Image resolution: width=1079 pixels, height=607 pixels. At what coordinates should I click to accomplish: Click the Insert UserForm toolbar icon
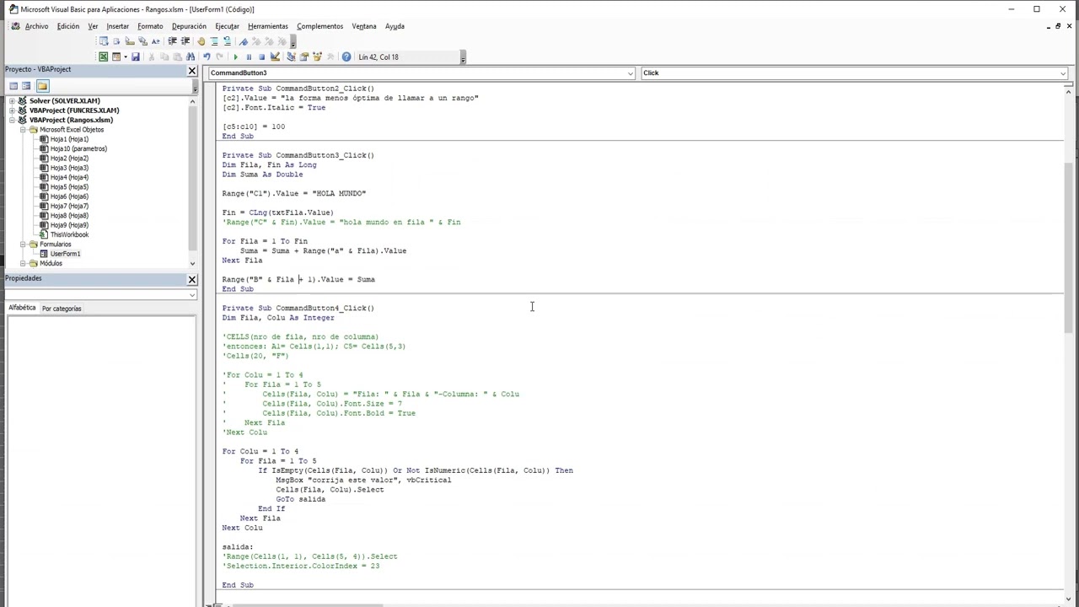tap(115, 56)
